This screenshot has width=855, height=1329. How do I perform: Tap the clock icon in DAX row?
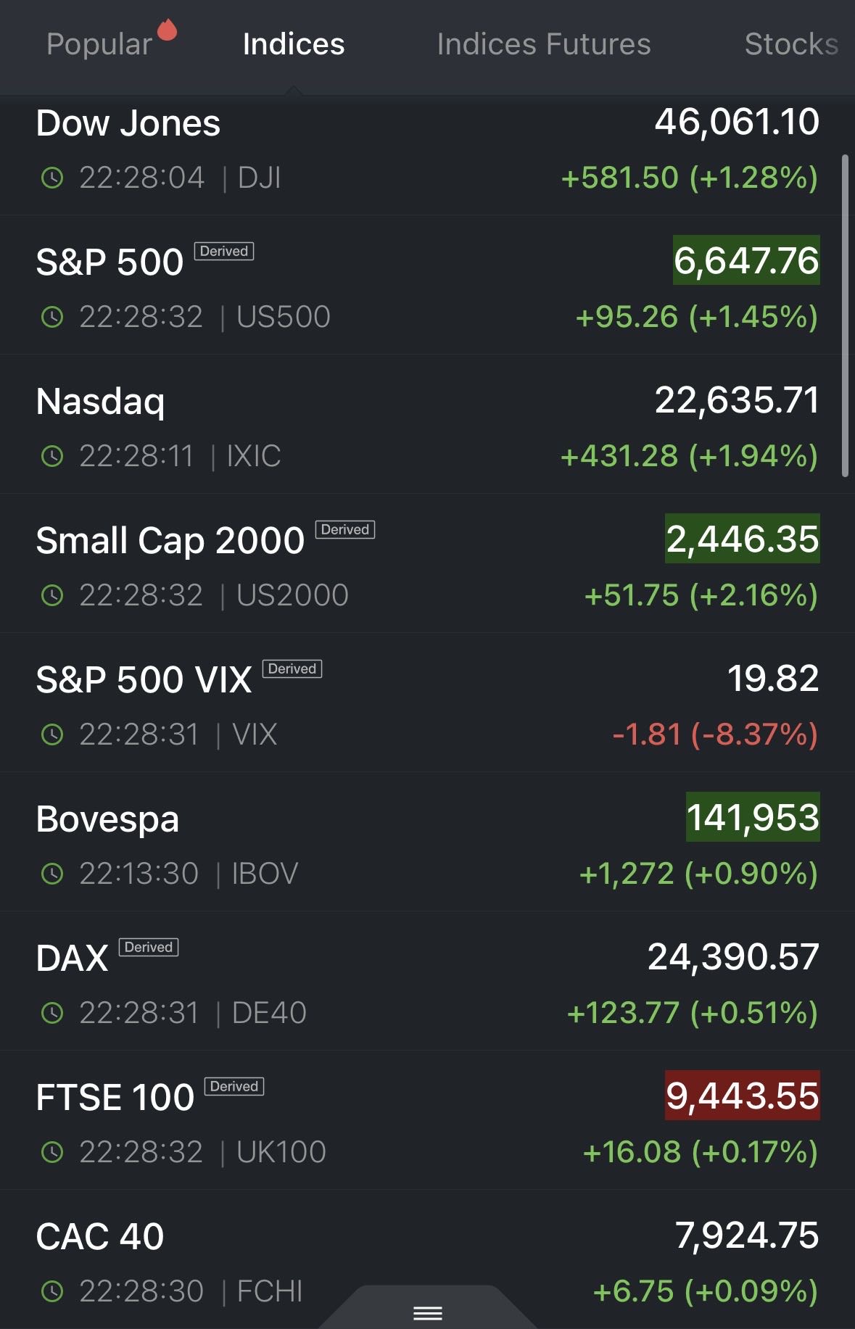tap(52, 1013)
